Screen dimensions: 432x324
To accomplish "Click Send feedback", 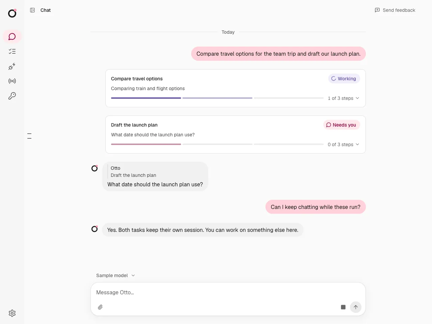I will pyautogui.click(x=395, y=10).
